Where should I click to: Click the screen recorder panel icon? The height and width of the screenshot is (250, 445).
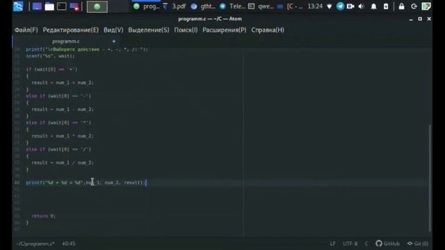(74, 6)
